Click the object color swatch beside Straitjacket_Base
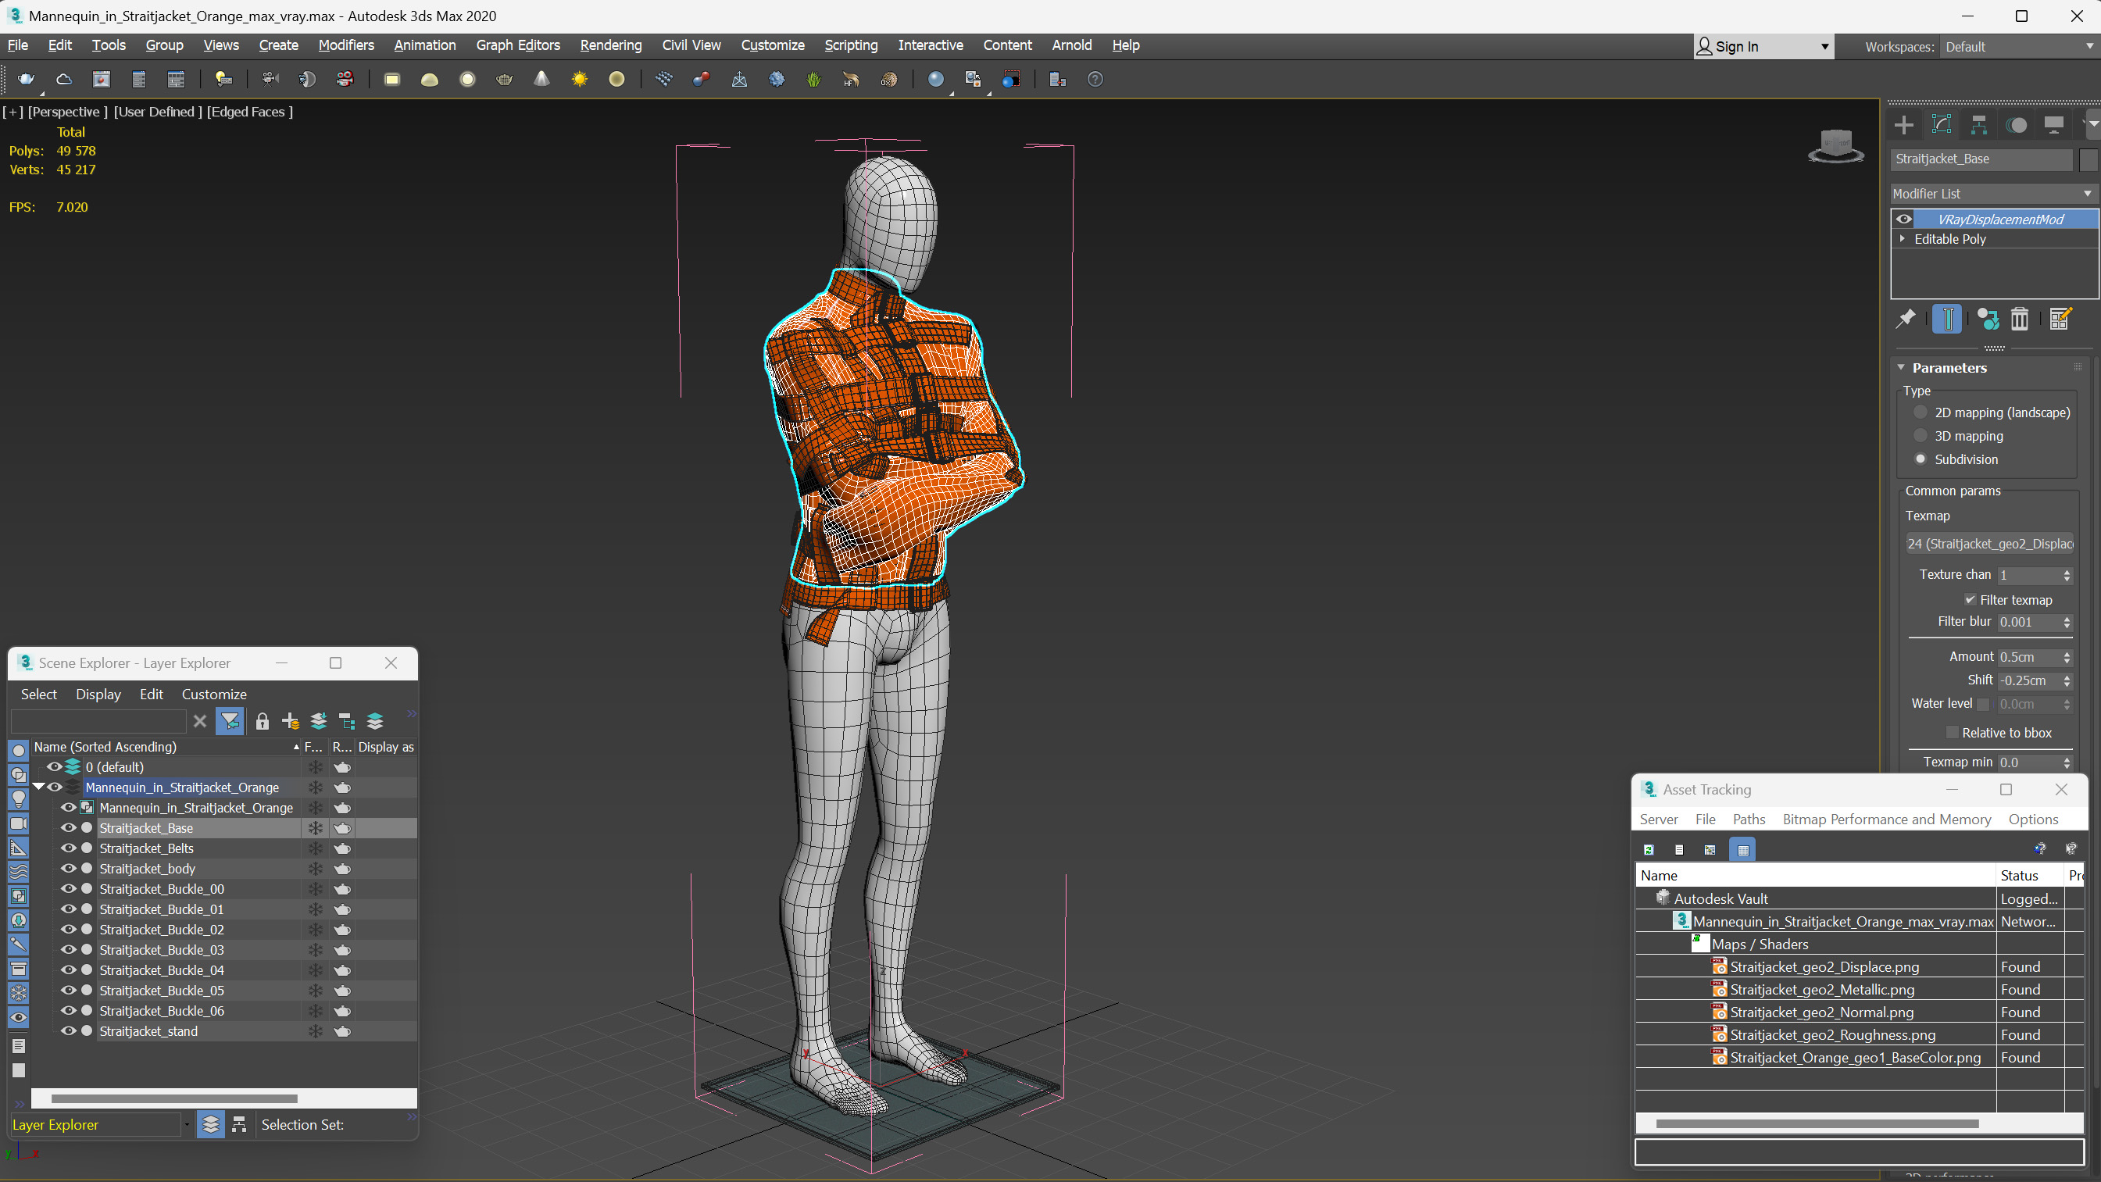 [x=2087, y=159]
